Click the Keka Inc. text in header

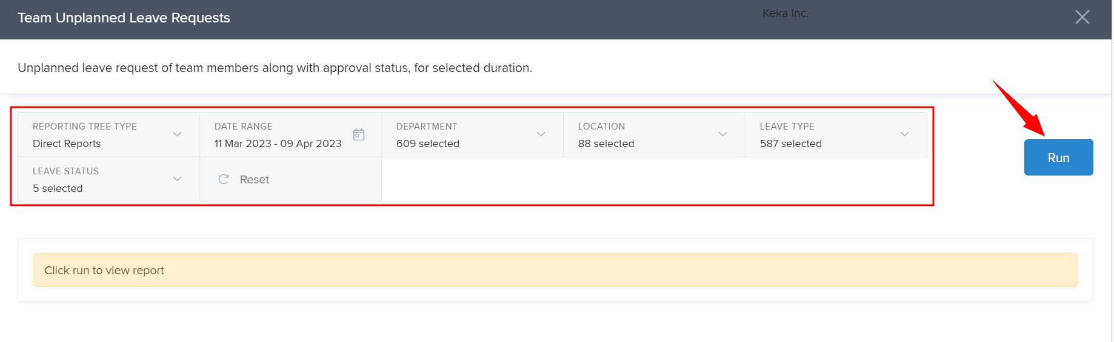click(x=785, y=13)
